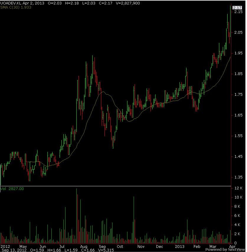Click the 1.35 price axis label
247x252 pixels.
238,177
